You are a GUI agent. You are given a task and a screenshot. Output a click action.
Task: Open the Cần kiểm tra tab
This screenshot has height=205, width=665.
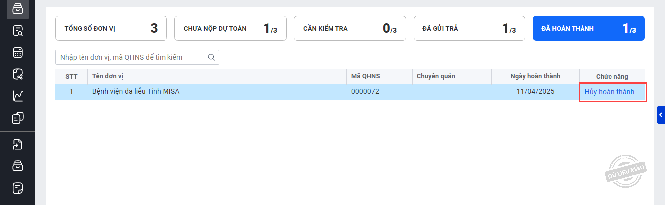click(349, 28)
